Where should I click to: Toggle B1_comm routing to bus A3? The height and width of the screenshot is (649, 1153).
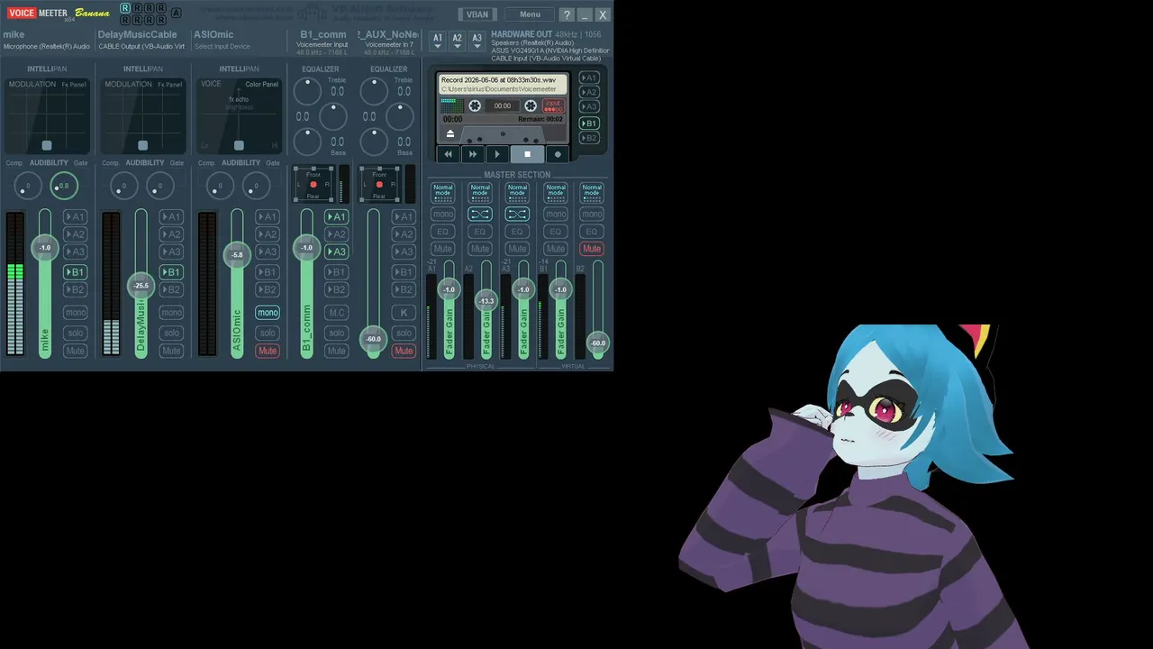coord(336,251)
